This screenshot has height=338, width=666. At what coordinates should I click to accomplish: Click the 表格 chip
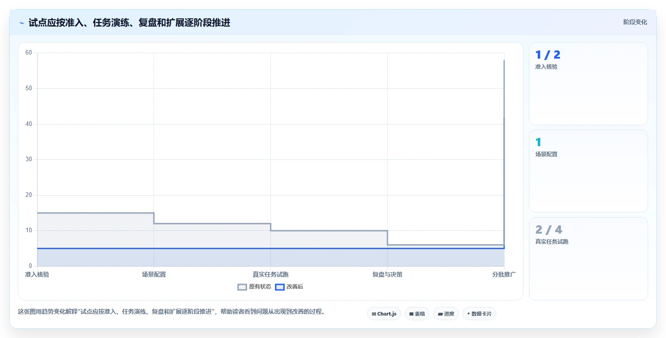click(417, 314)
